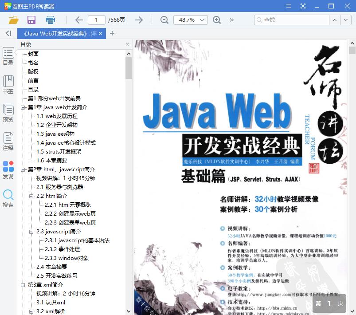Open a PDF file using the folder icon
The width and height of the screenshot is (356, 315).
(13, 20)
